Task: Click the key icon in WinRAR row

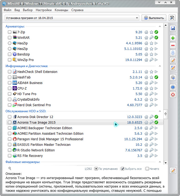Action: [x=151, y=38]
